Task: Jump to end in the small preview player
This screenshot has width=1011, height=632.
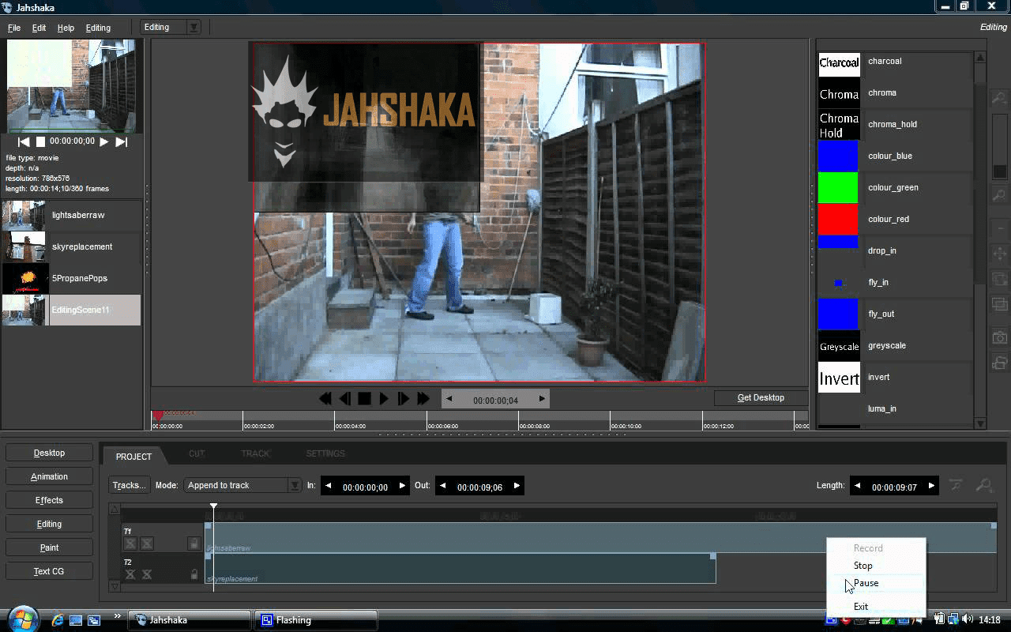Action: pos(121,142)
